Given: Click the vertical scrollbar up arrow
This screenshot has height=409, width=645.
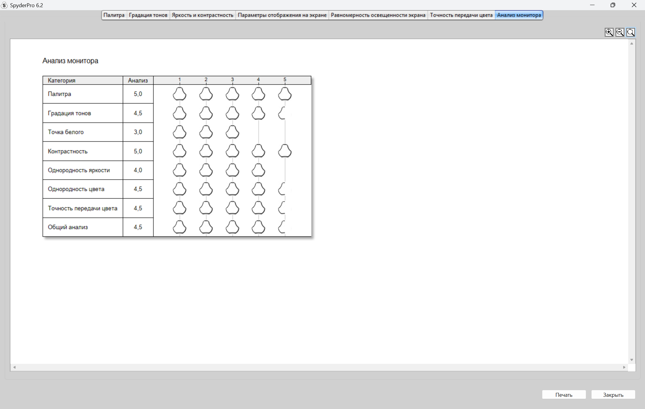Looking at the screenshot, I should [x=632, y=44].
